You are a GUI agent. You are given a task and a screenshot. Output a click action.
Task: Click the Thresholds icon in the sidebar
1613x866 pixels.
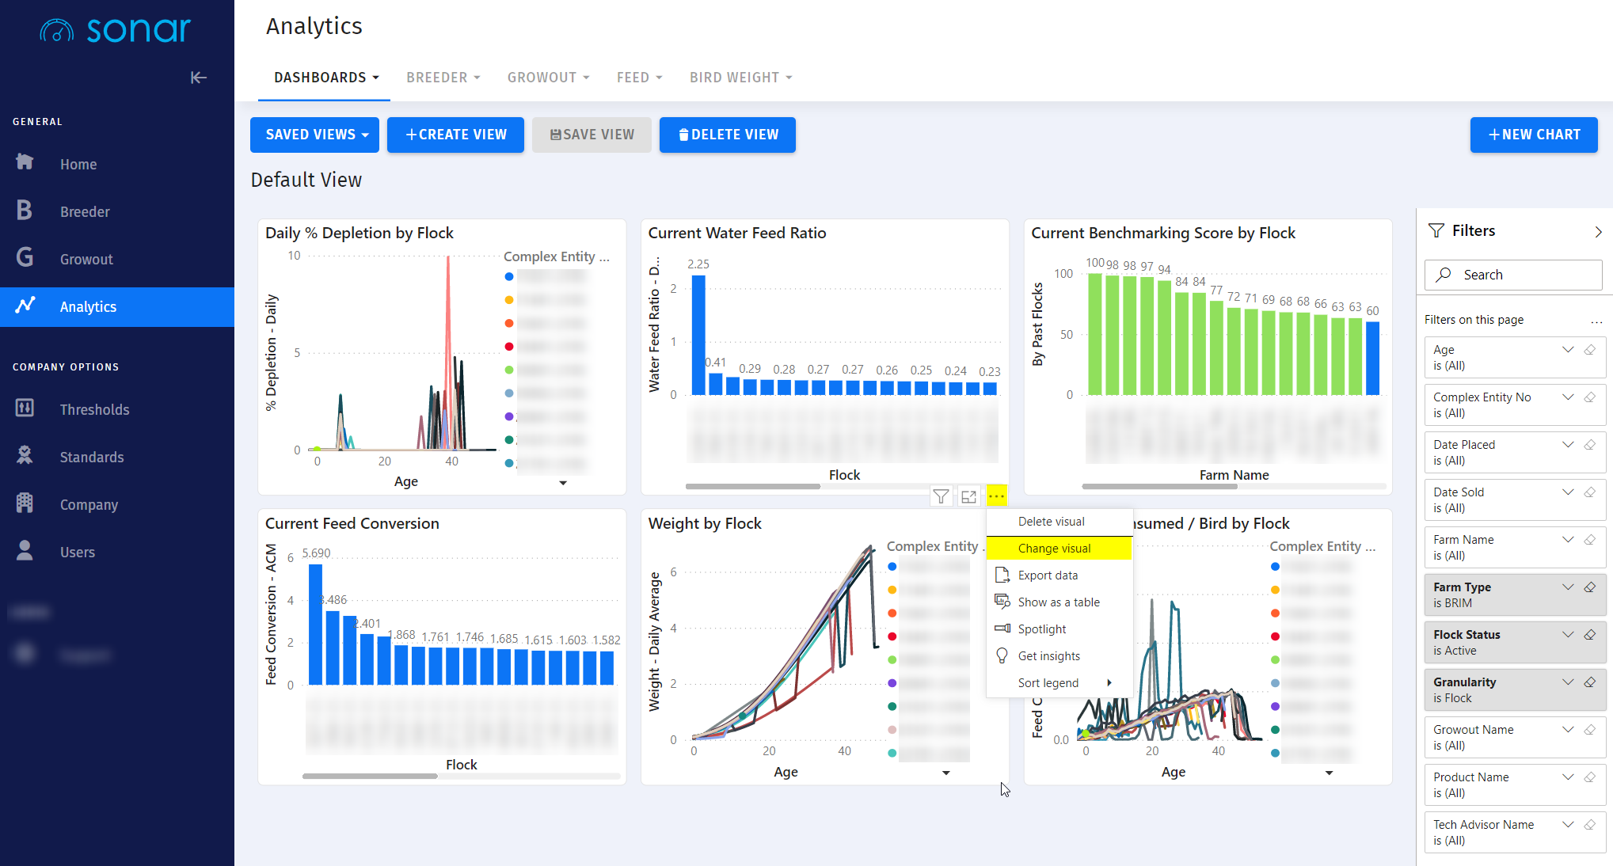click(x=25, y=408)
